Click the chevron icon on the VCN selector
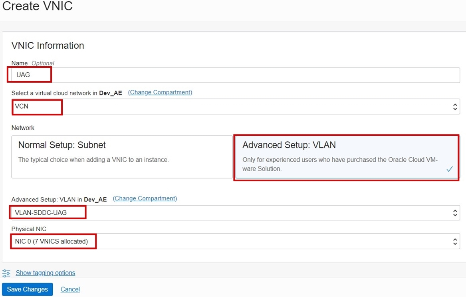 coord(455,107)
